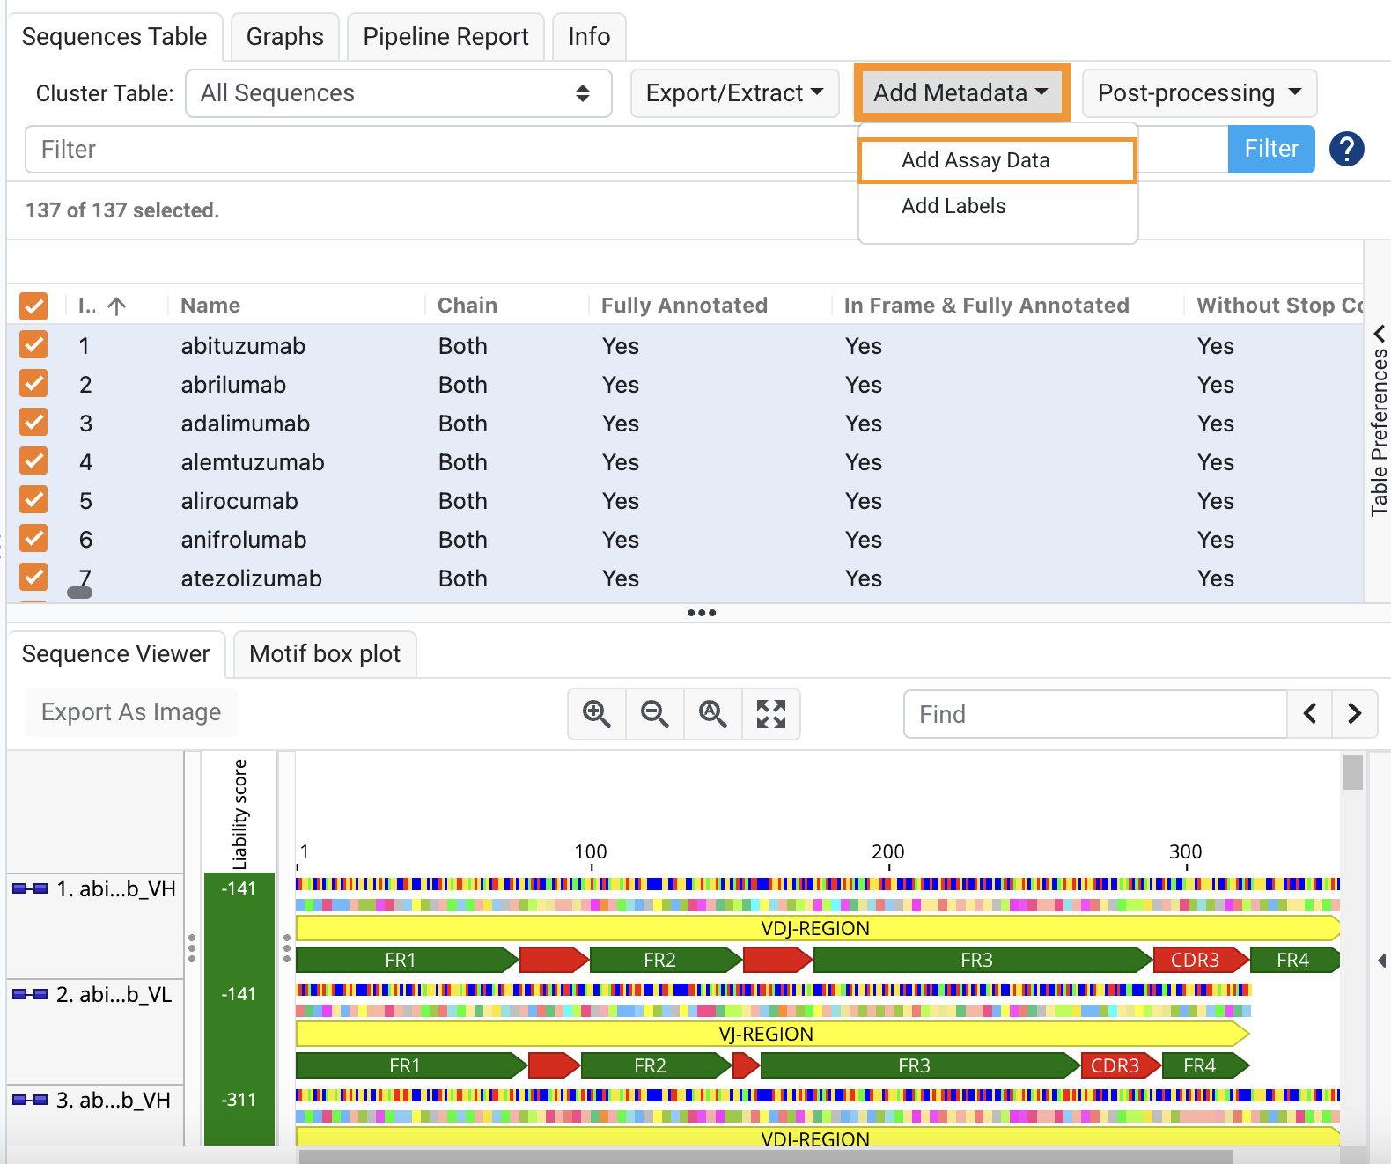1391x1164 pixels.
Task: Uncheck the abituzumab row checkbox
Action: [x=33, y=345]
